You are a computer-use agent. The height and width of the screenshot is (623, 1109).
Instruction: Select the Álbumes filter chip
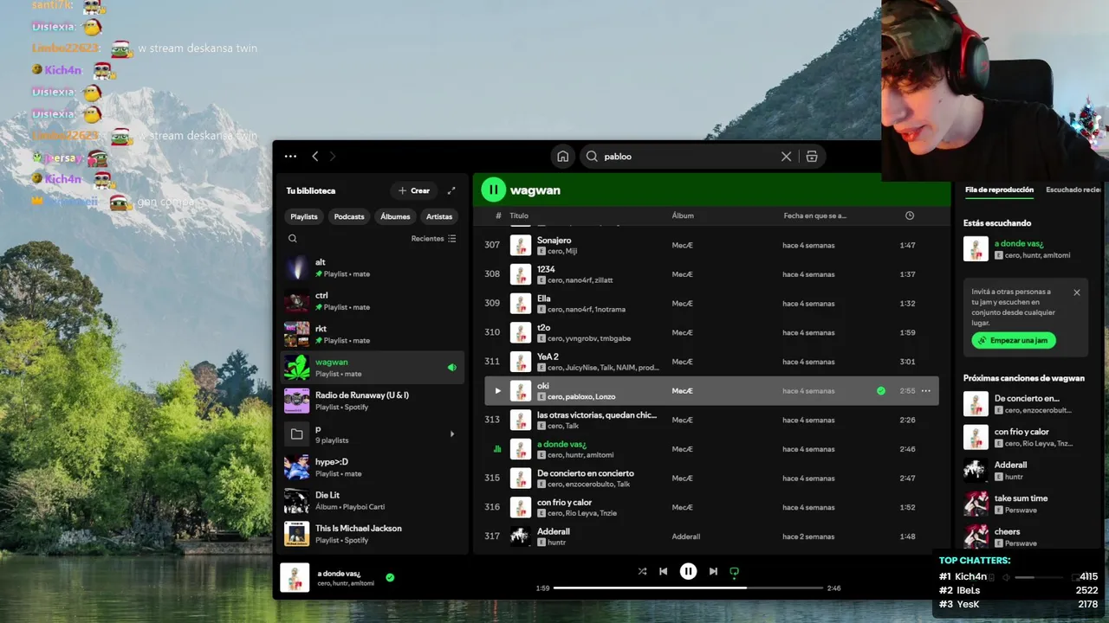tap(395, 216)
